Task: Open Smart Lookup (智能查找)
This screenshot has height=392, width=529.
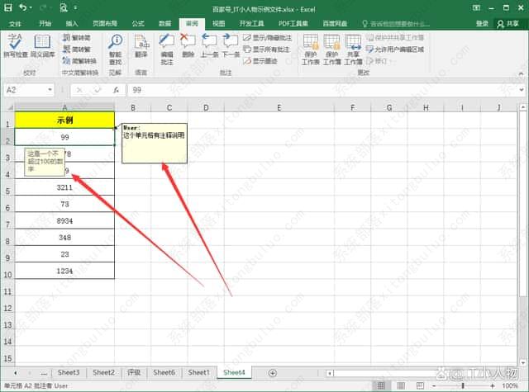Action: [115, 47]
